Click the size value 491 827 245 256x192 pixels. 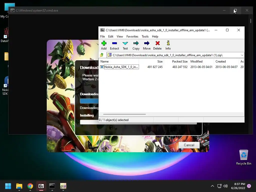click(155, 67)
